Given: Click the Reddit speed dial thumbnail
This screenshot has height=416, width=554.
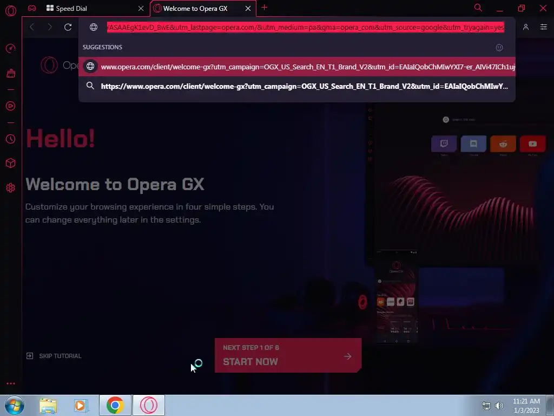Looking at the screenshot, I should [x=503, y=144].
